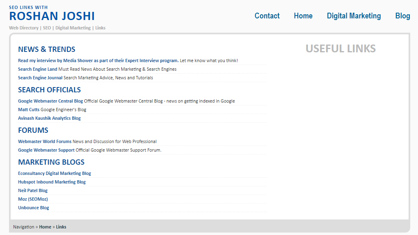Visit the Unbounce Blog link
Image resolution: width=418 pixels, height=235 pixels.
34,208
